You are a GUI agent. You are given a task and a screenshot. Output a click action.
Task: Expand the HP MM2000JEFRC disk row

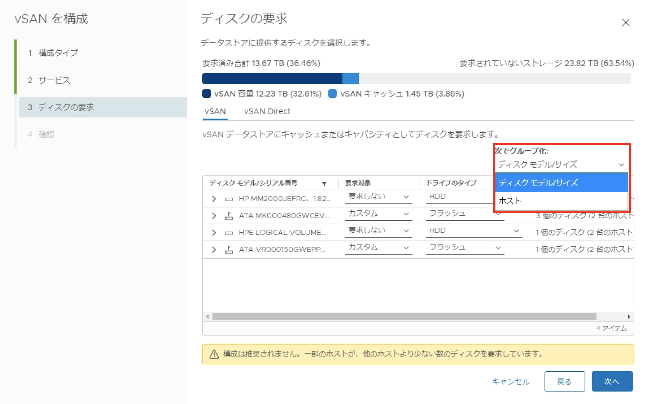pyautogui.click(x=214, y=199)
